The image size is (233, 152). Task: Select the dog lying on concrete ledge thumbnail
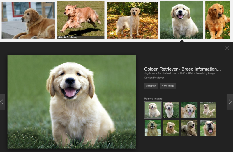28,20
